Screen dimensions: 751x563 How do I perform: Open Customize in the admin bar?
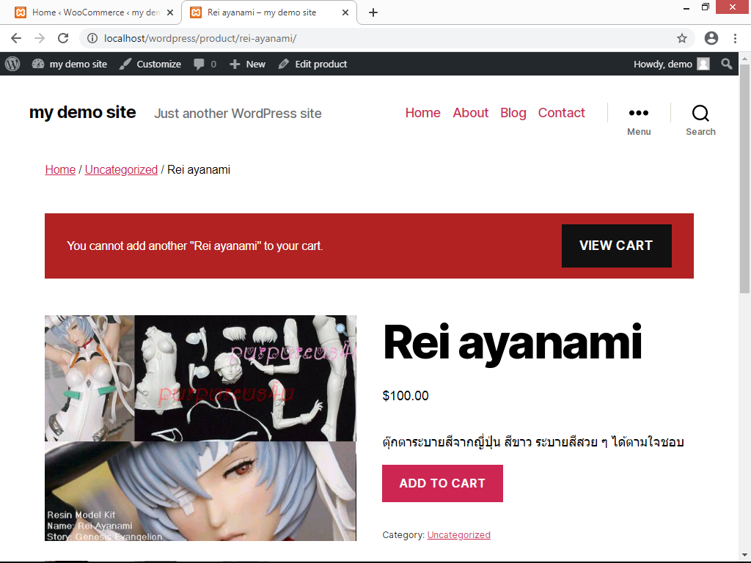150,65
